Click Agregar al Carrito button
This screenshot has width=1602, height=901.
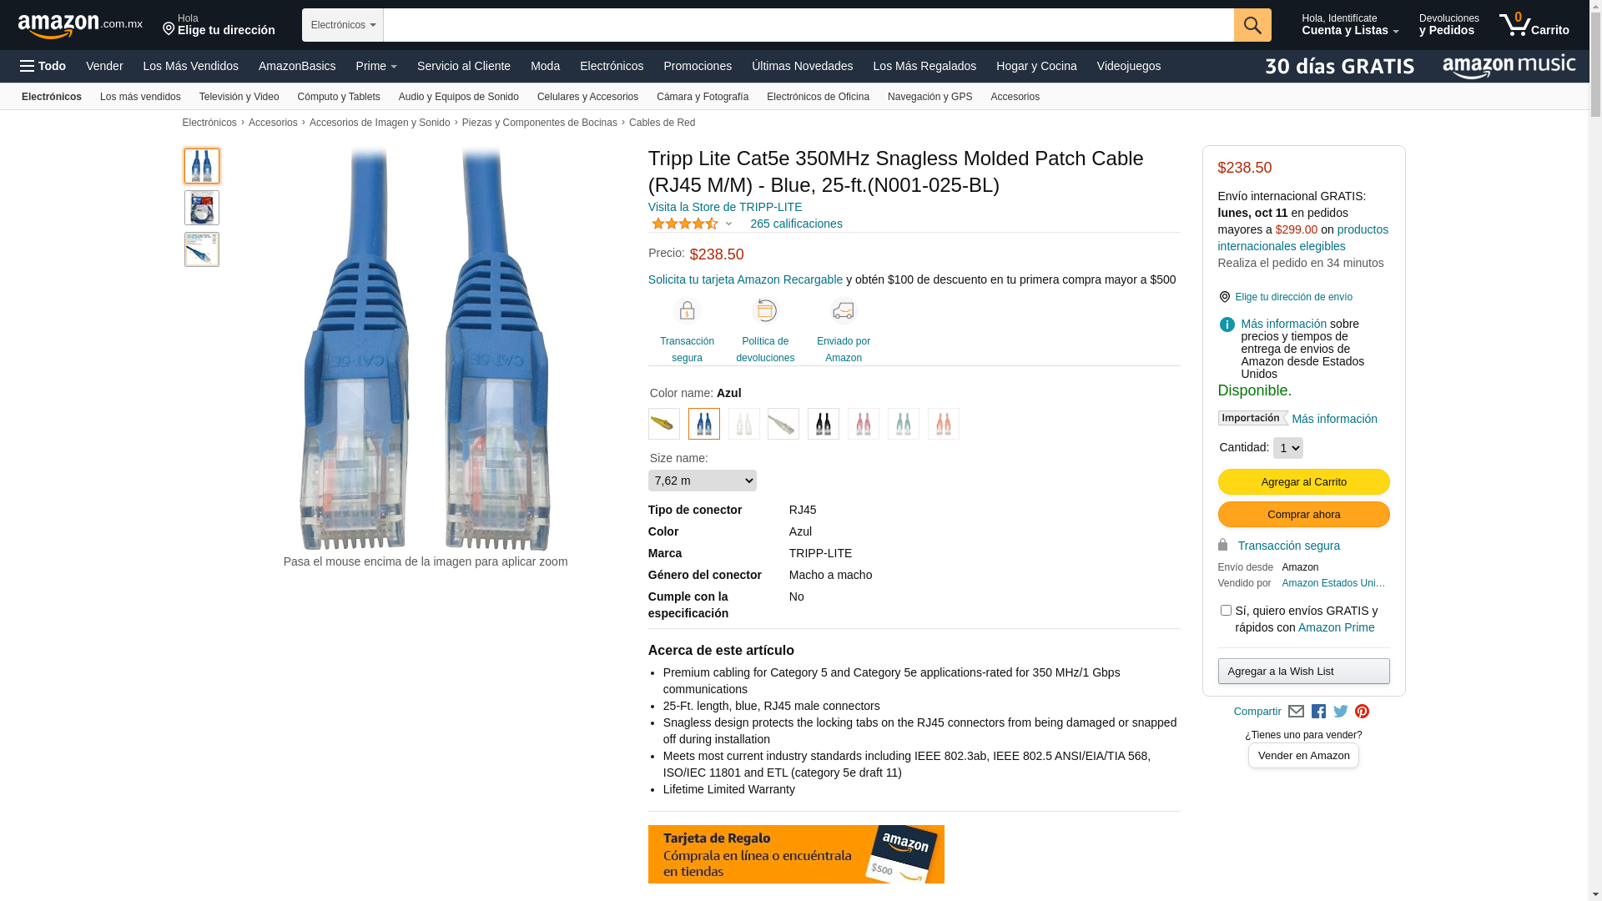point(1303,482)
